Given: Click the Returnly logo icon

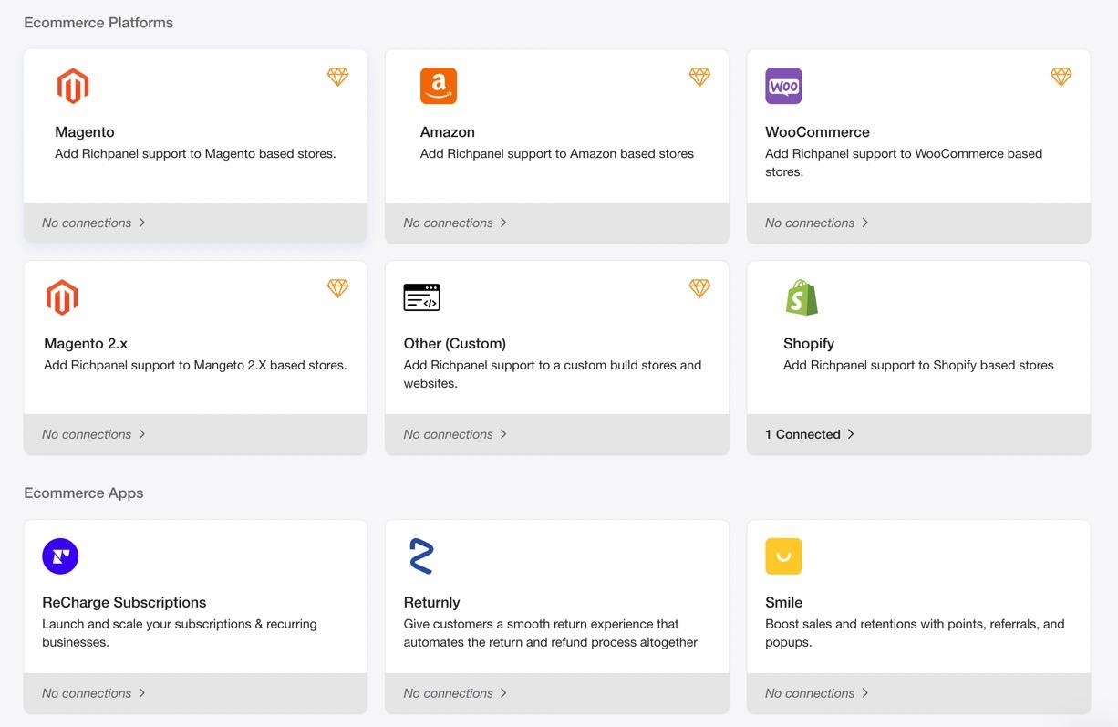Looking at the screenshot, I should [421, 556].
